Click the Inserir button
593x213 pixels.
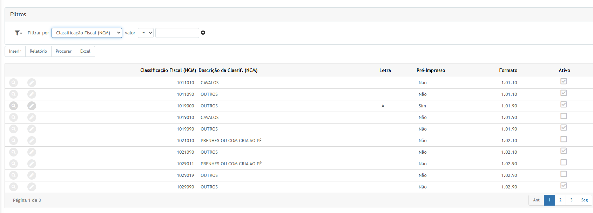15,51
